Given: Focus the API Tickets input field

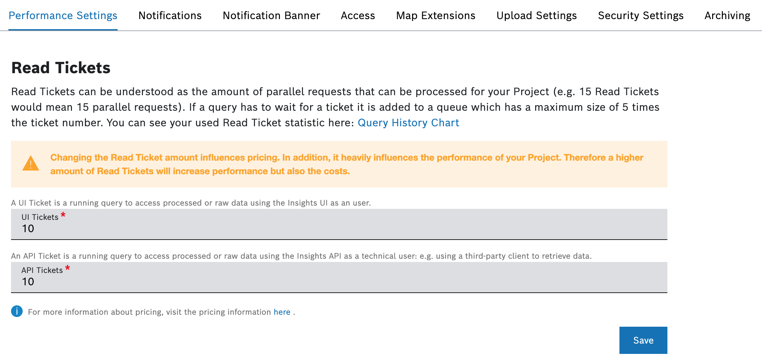Looking at the screenshot, I should pyautogui.click(x=339, y=282).
